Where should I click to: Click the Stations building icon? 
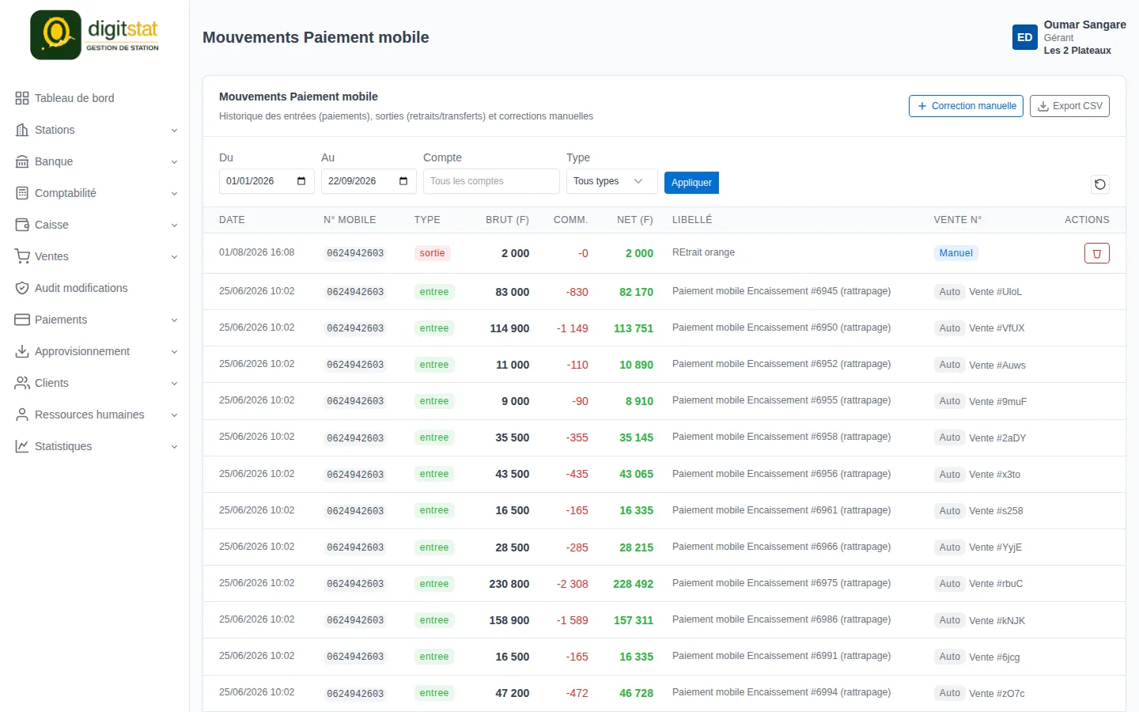pos(22,130)
